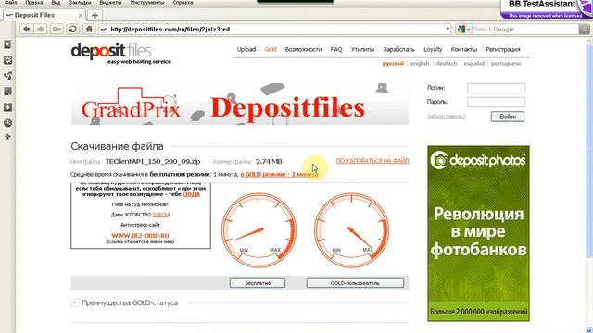Open the Unite sharing panel in sidebar
Viewport: 593px width, 333px height.
click(x=7, y=76)
